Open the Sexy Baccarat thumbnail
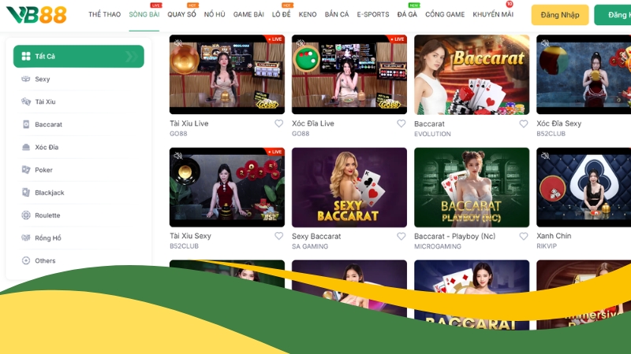631x354 pixels. (349, 187)
